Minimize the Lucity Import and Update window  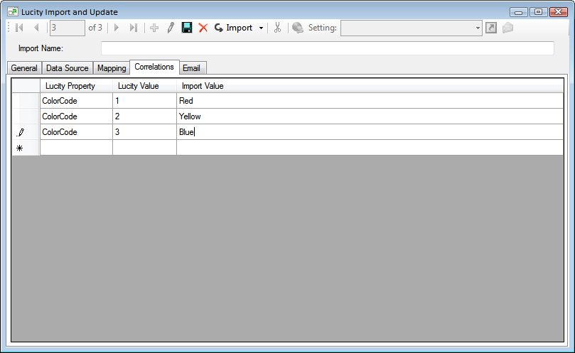519,12
